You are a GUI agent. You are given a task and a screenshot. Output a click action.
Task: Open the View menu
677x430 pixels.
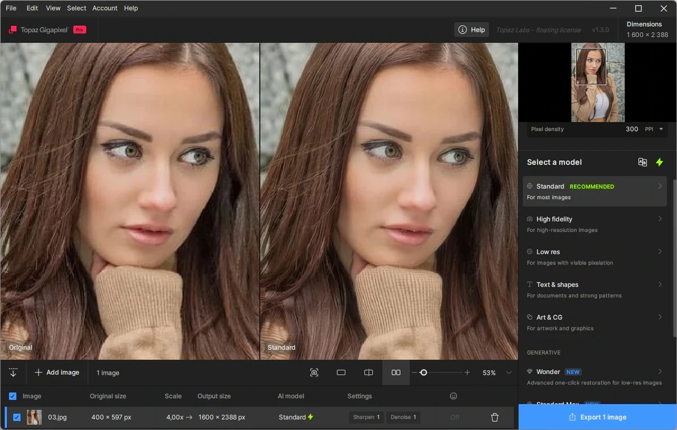click(53, 8)
